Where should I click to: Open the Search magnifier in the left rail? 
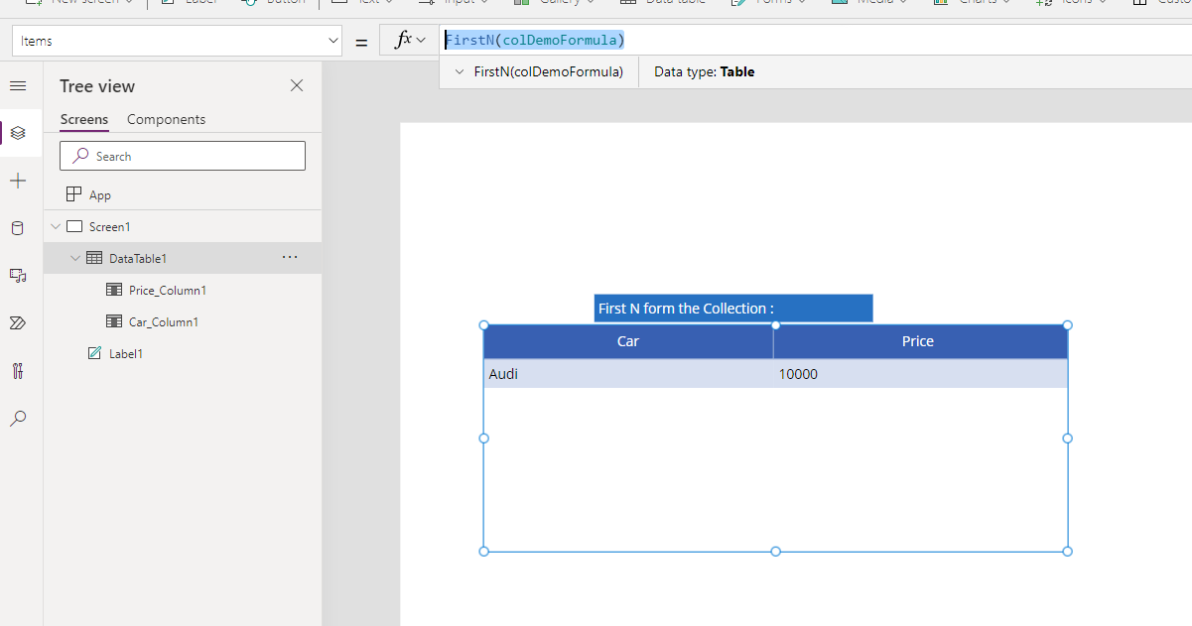[x=18, y=419]
